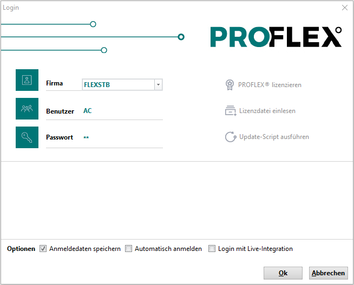Close the Login window
354x285 pixels.
pos(345,8)
